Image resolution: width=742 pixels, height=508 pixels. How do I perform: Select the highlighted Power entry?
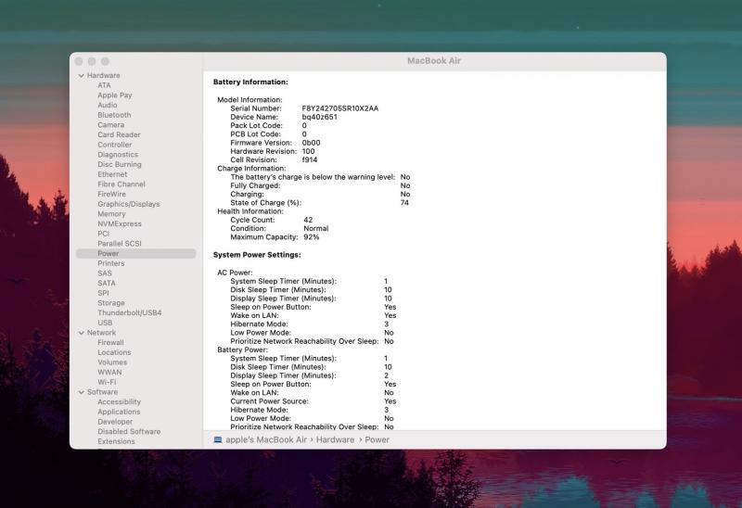(x=135, y=253)
